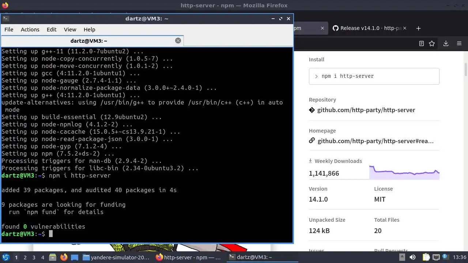Switch to the http-server - npm Firefox taskbar entry

coord(189,257)
